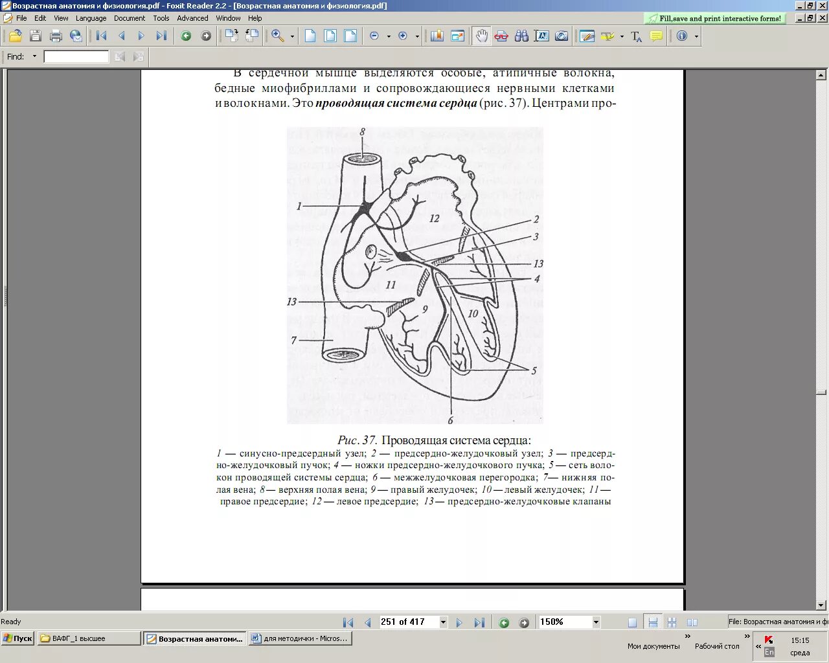Click the Zoom In plus icon
This screenshot has height=663, width=829.
click(403, 36)
